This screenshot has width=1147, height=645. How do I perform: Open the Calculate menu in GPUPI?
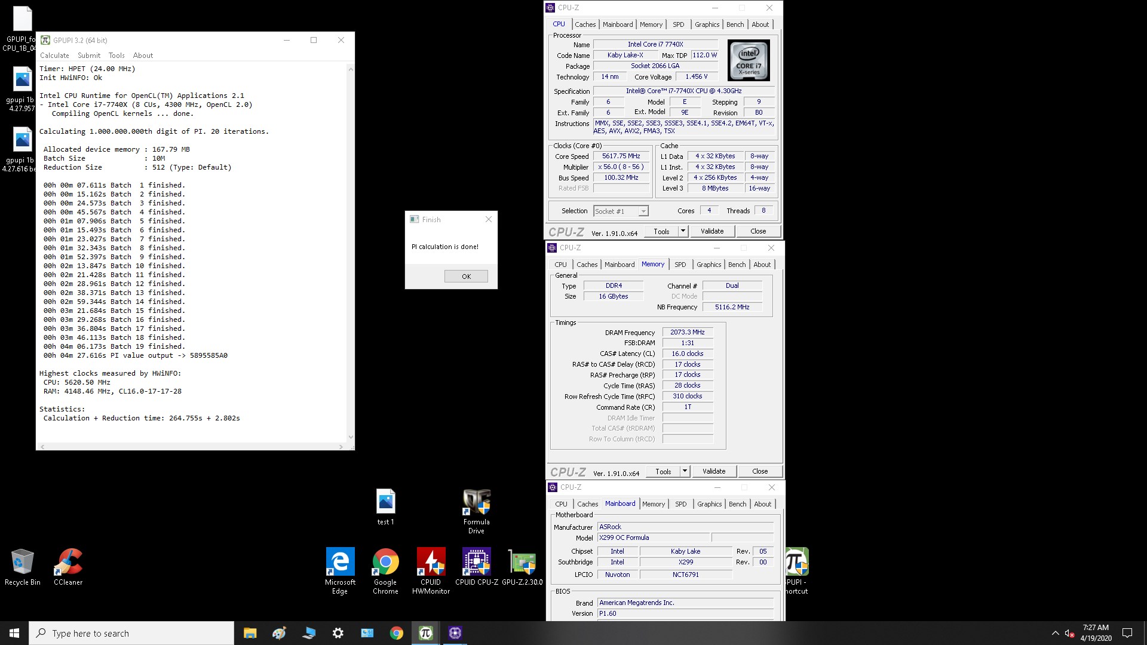pos(54,56)
